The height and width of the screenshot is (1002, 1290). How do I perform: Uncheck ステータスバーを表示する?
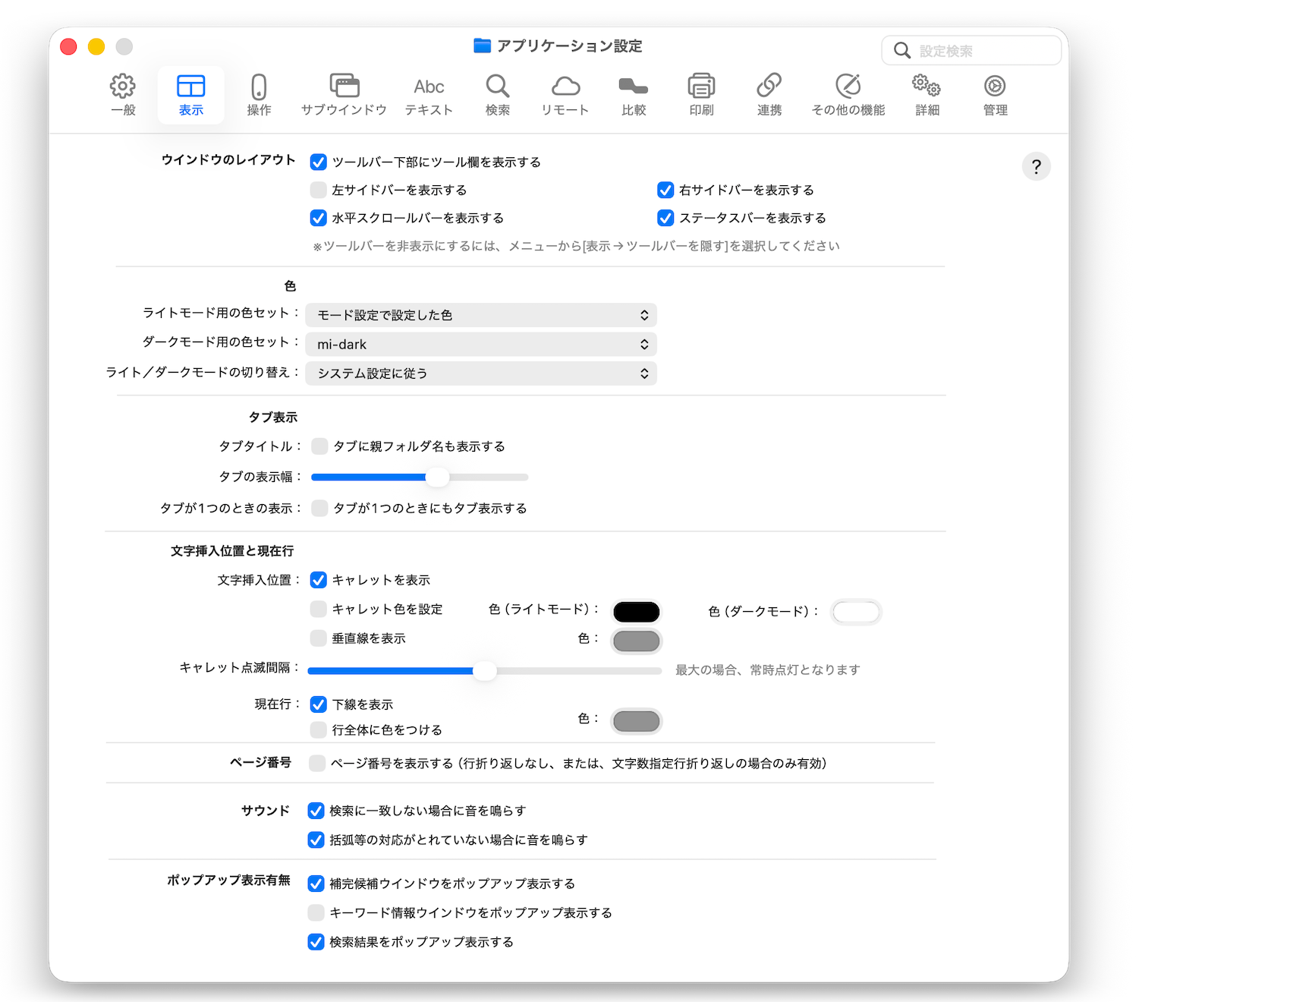(665, 219)
